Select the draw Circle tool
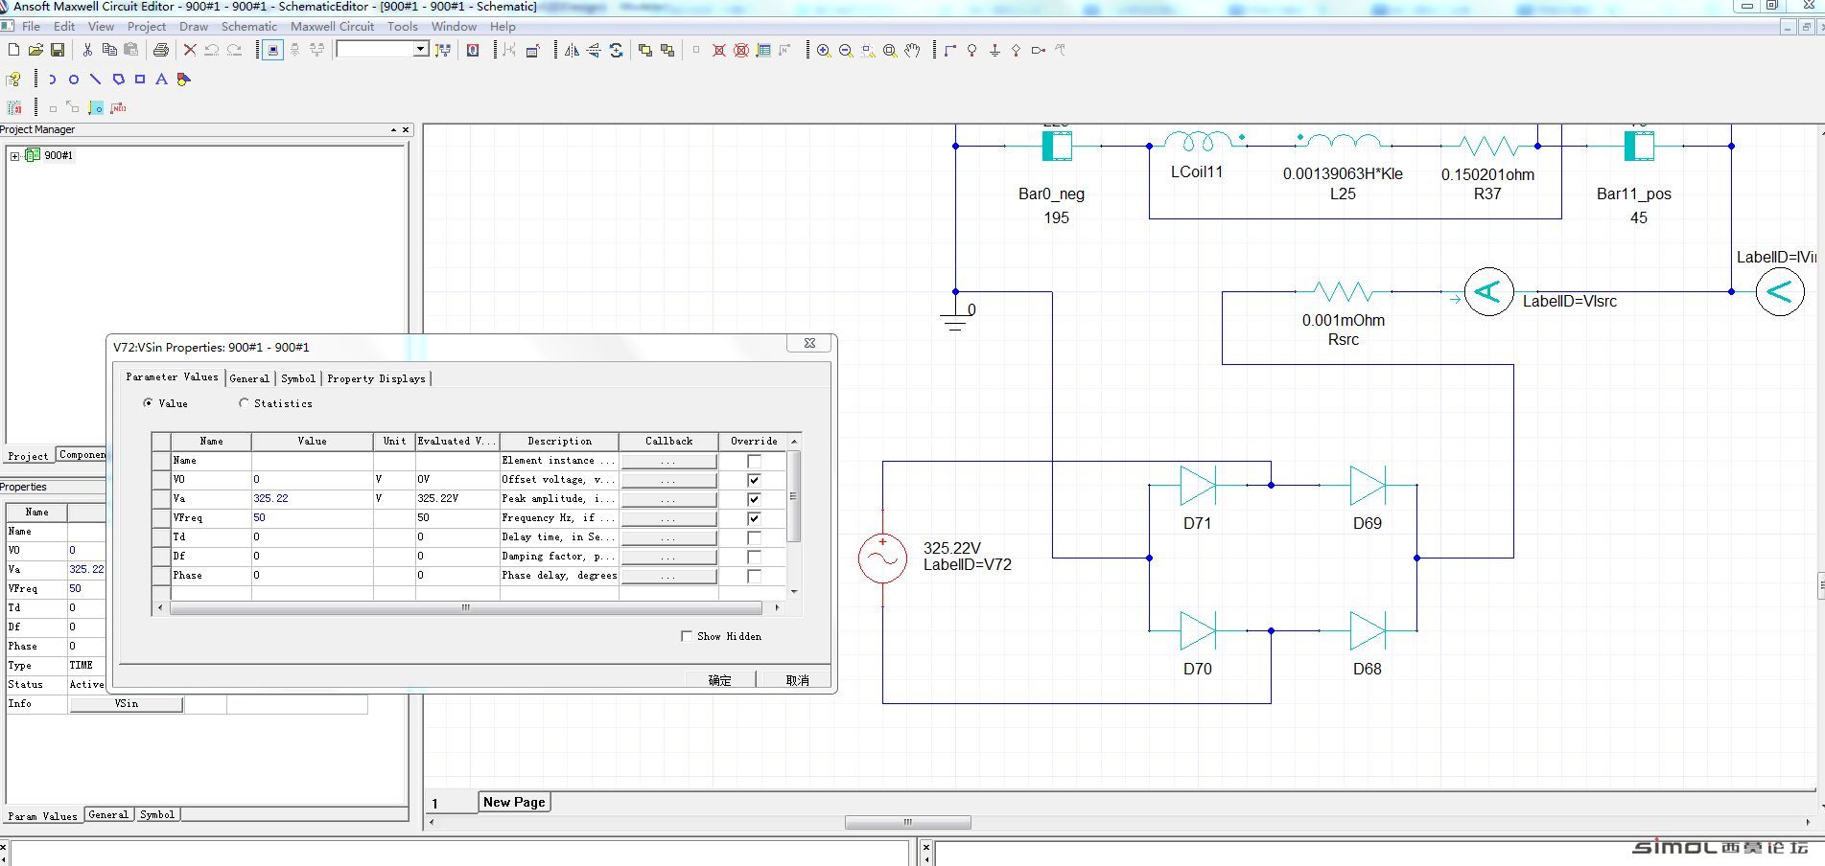 click(x=74, y=80)
